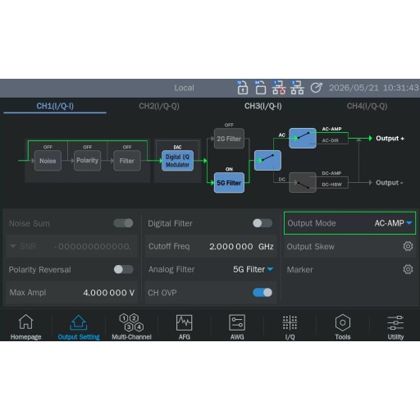
Task: Disable the CH OVP switch
Action: pos(262,293)
